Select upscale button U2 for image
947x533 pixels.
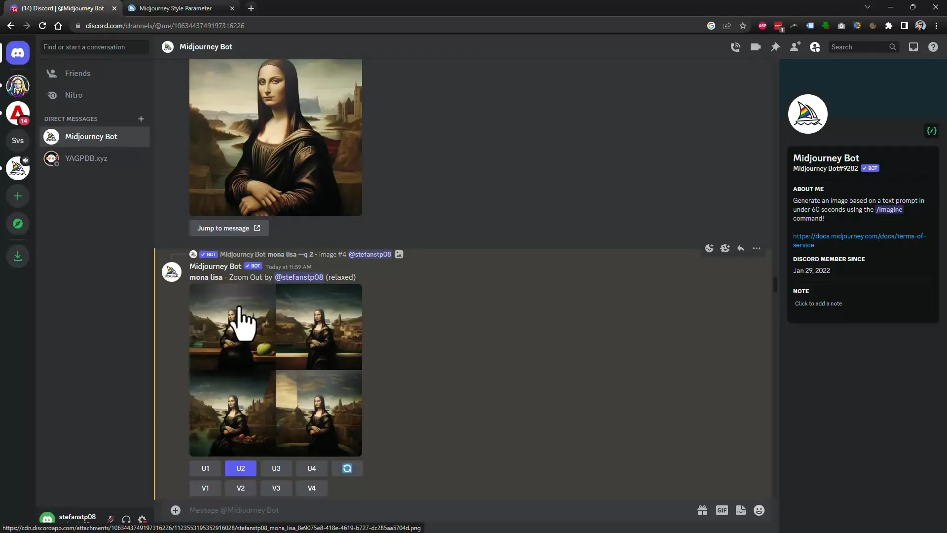(x=241, y=468)
